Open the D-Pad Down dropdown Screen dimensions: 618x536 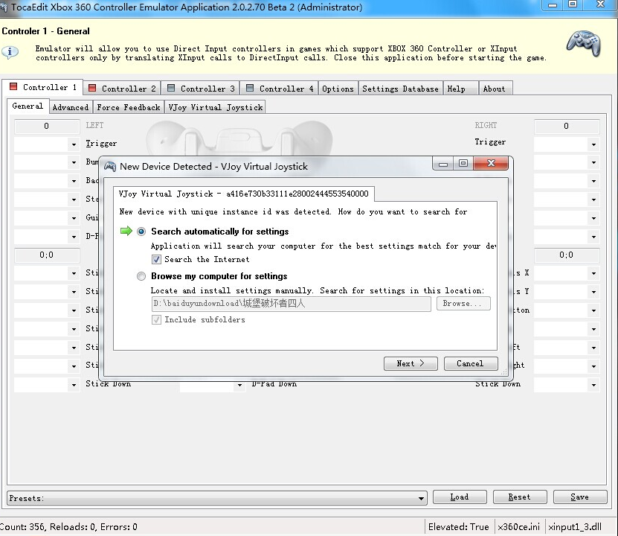tap(239, 385)
